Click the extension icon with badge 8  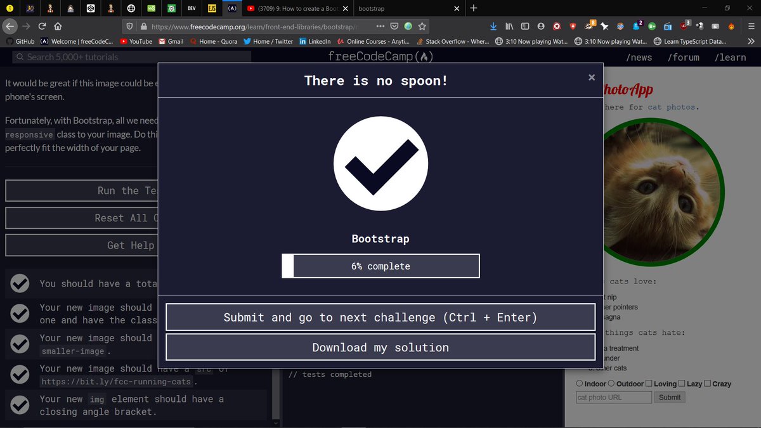tap(589, 26)
